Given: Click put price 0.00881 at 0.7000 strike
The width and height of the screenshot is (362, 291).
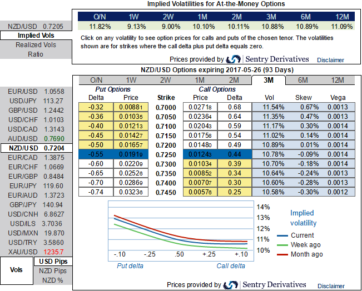Looking at the screenshot, I should (x=131, y=107).
